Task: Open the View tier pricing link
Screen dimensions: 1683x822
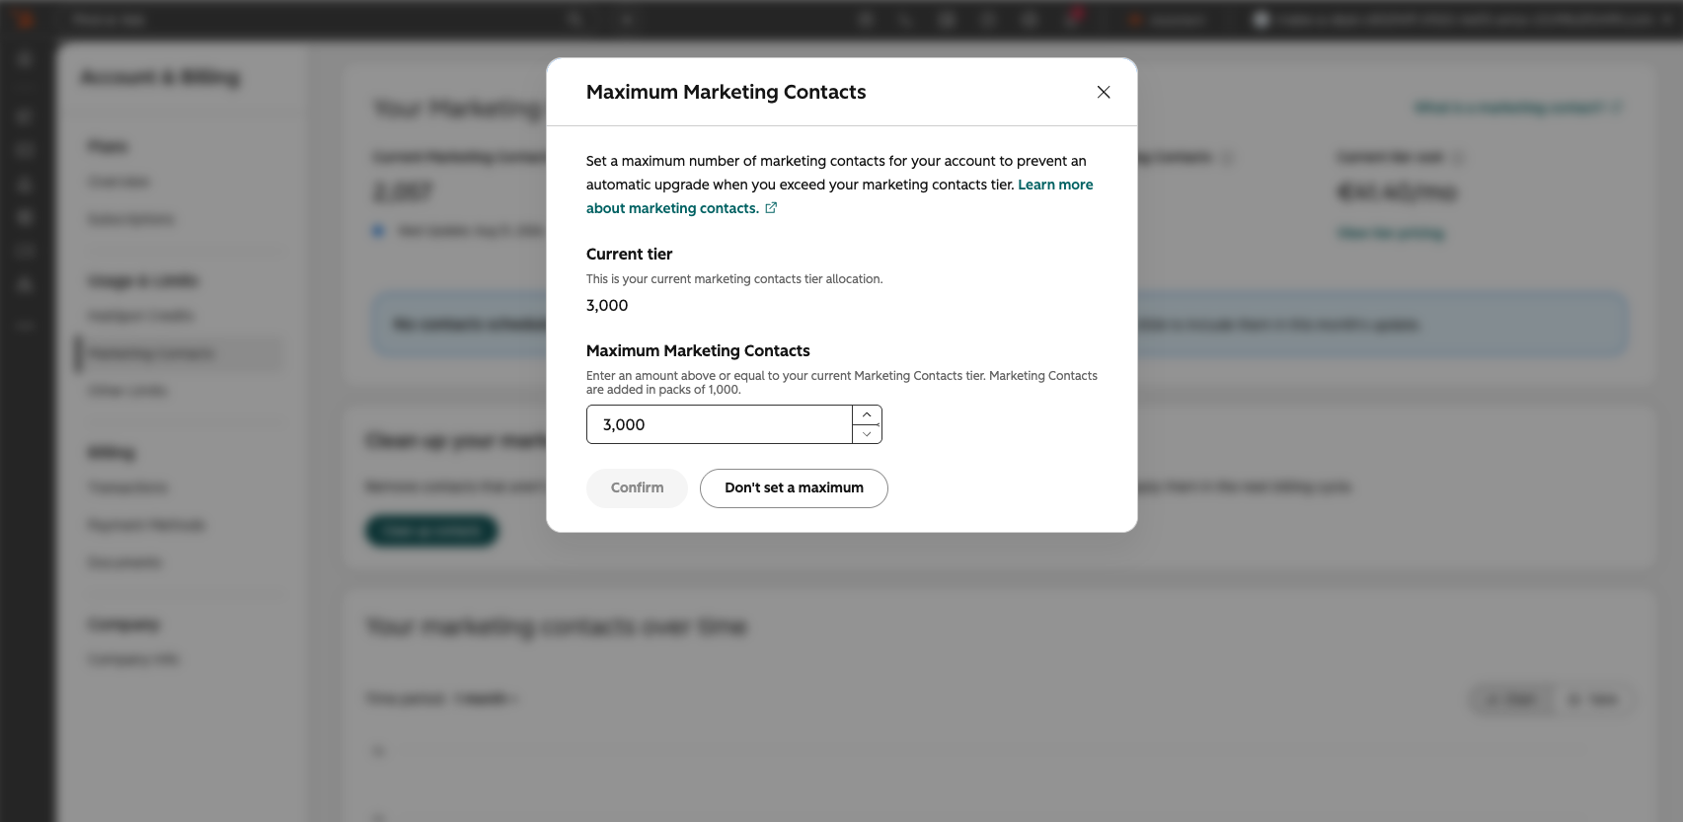Action: click(1391, 233)
